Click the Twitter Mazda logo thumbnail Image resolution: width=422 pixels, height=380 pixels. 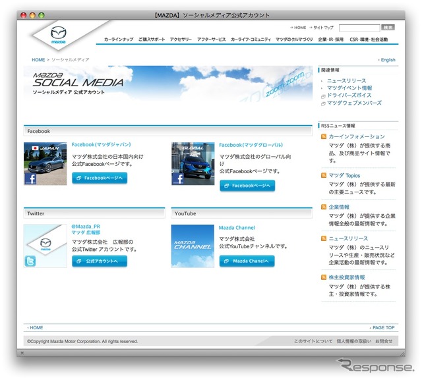pyautogui.click(x=45, y=246)
